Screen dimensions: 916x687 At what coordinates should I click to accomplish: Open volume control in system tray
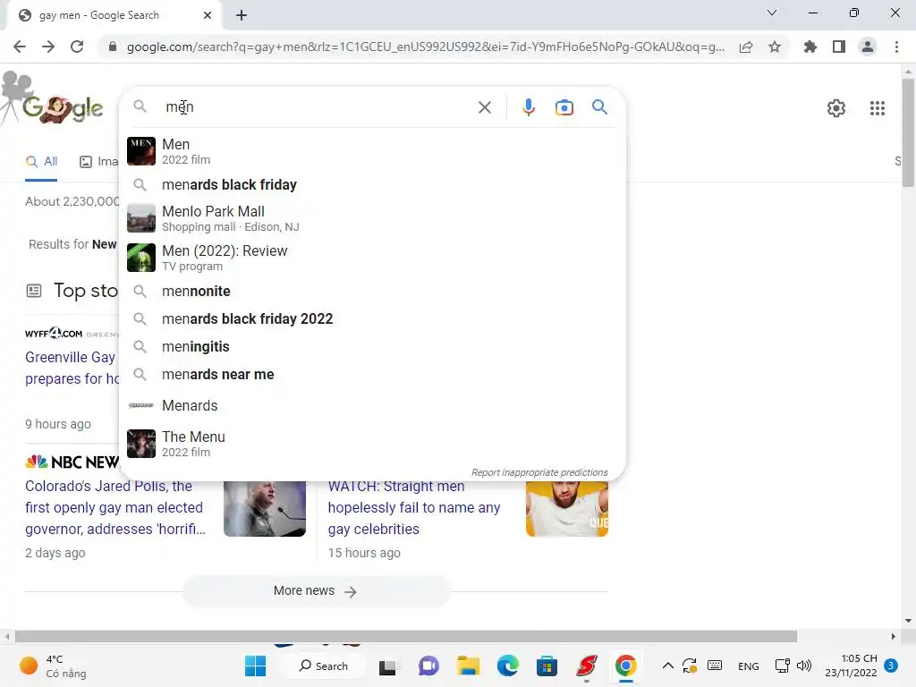[x=804, y=666]
